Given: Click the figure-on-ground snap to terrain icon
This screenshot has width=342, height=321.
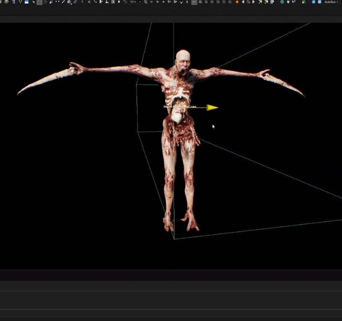Looking at the screenshot, I should click(107, 2).
